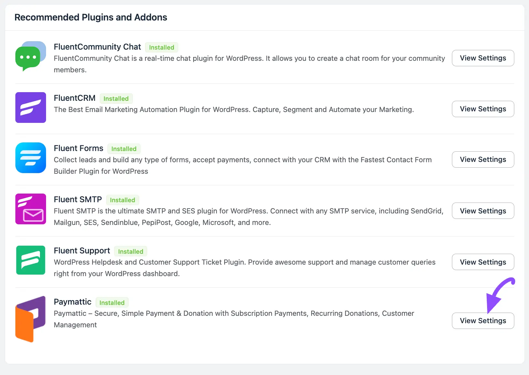Click the Fluent SMTP plugin title
This screenshot has height=375, width=529.
[x=78, y=199]
